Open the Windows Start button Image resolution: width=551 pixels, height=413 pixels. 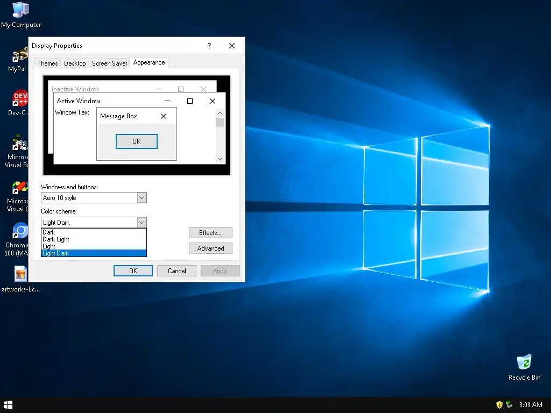click(x=8, y=405)
